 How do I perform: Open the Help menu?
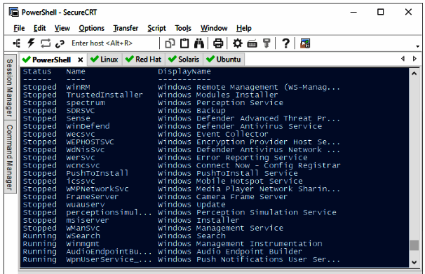(244, 28)
